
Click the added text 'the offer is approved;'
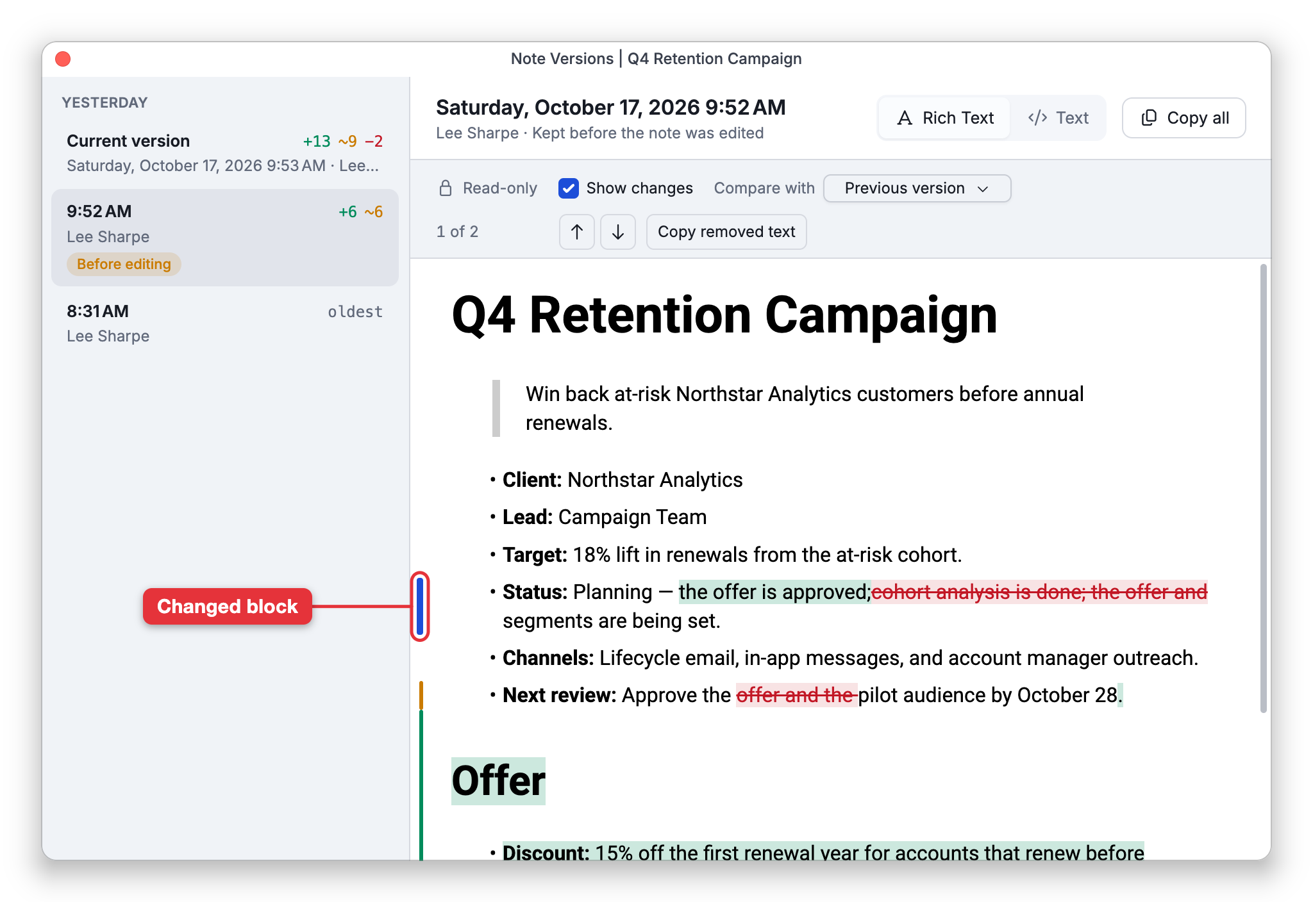click(774, 592)
